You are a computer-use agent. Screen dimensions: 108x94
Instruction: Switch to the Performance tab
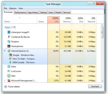pyautogui.click(x=20, y=13)
